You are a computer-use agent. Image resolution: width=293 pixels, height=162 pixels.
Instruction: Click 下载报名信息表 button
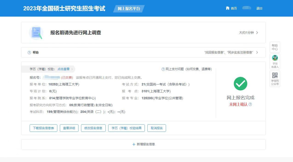43,128
